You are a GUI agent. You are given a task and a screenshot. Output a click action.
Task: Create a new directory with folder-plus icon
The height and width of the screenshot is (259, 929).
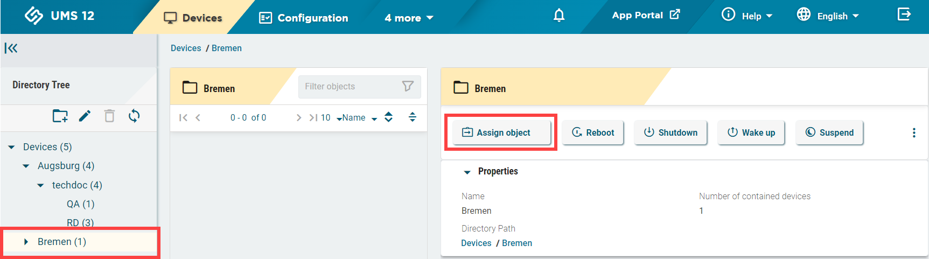click(60, 116)
